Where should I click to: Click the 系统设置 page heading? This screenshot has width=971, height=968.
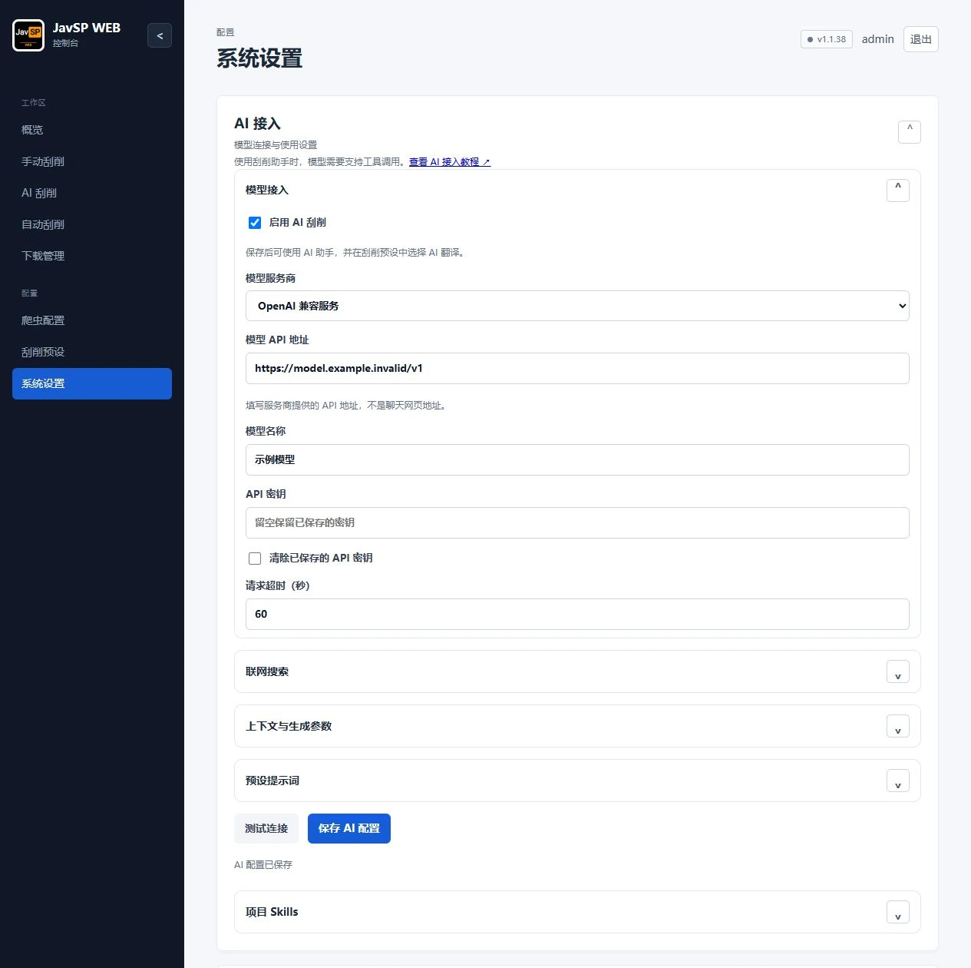tap(259, 58)
